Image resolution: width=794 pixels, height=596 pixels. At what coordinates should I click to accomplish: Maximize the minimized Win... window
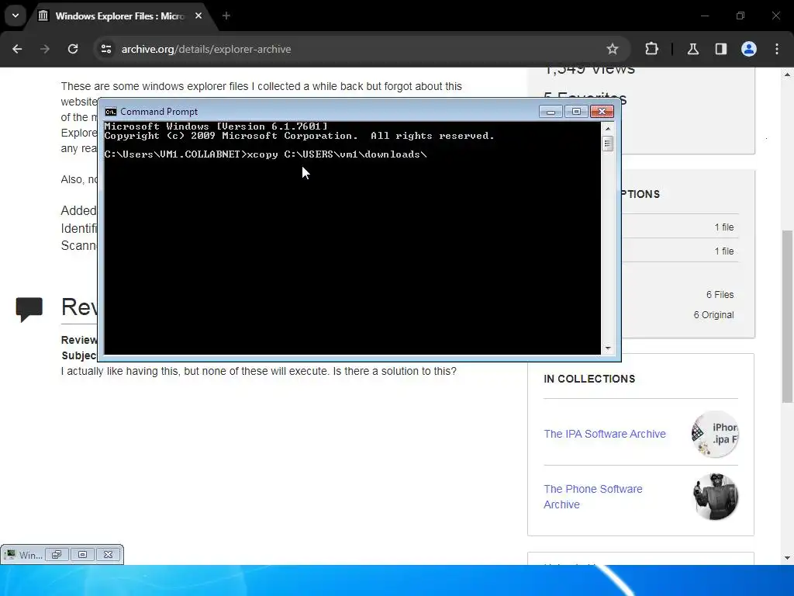click(x=82, y=555)
